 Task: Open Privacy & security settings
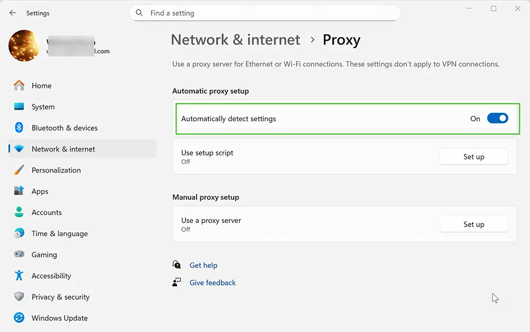60,297
